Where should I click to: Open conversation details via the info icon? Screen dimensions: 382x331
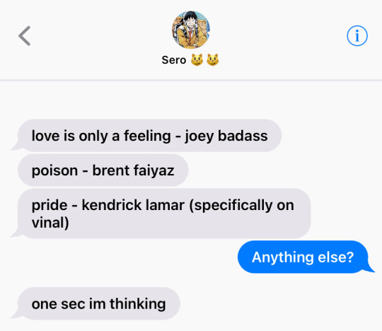pyautogui.click(x=357, y=36)
